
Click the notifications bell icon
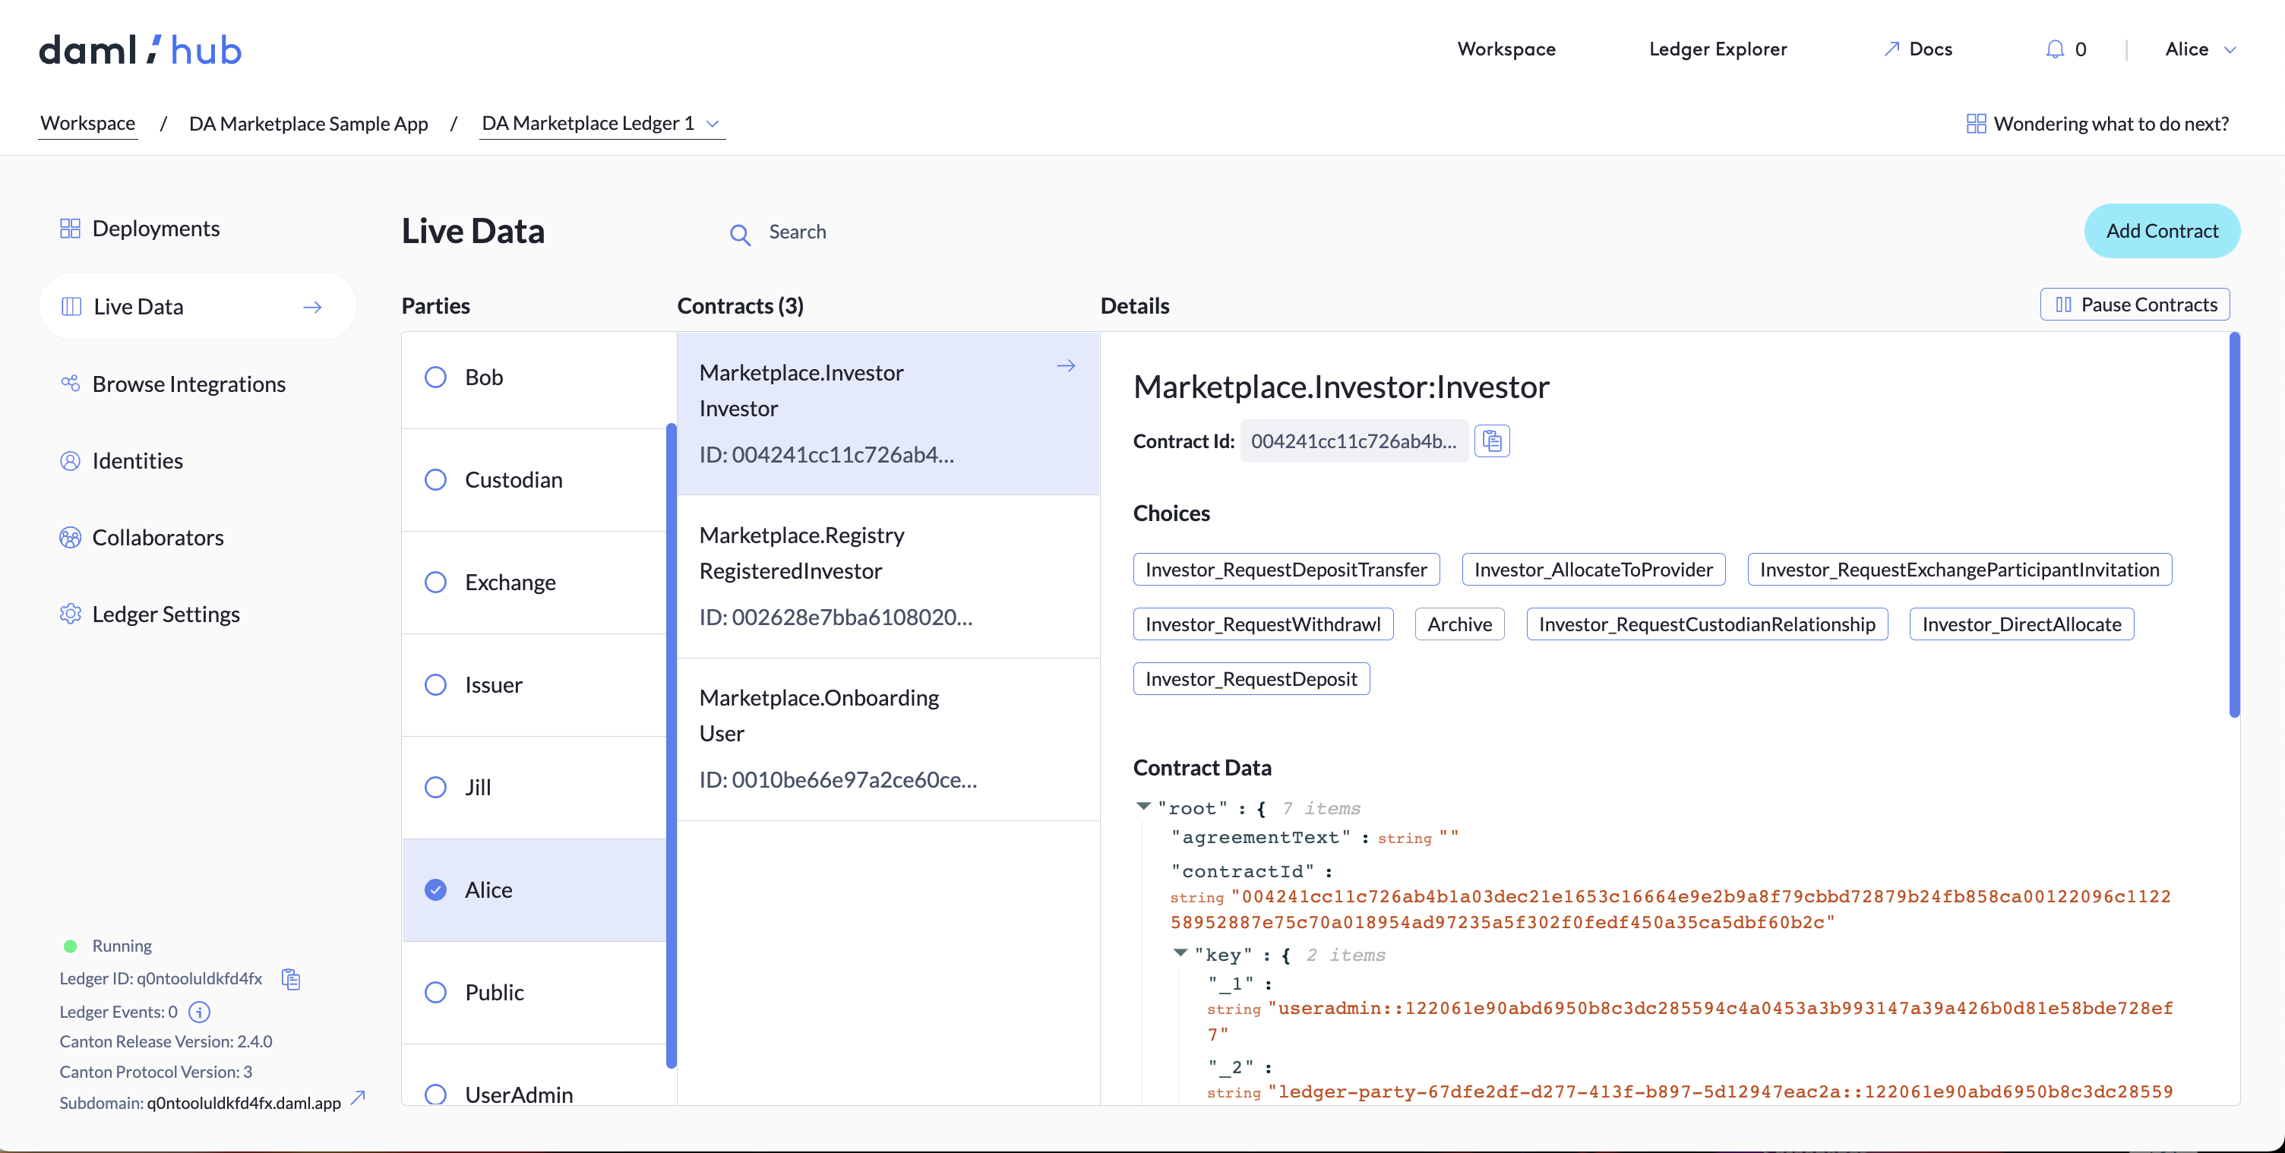(2054, 49)
